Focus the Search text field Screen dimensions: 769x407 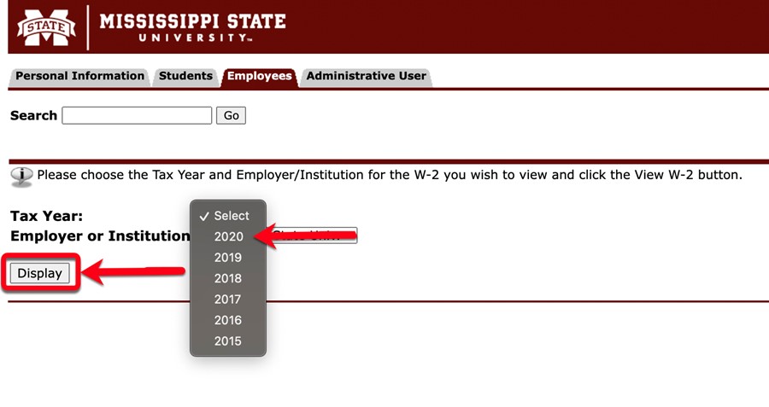point(137,115)
